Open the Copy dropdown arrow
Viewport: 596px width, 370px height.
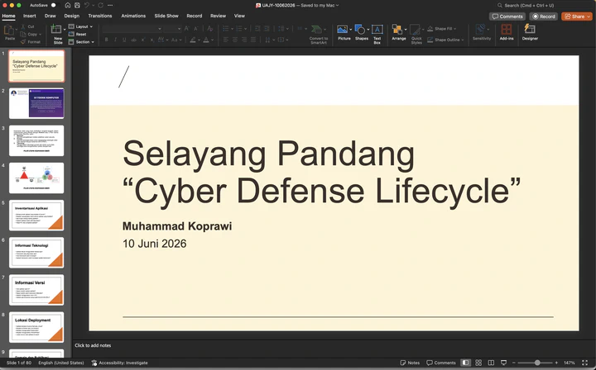click(x=40, y=34)
